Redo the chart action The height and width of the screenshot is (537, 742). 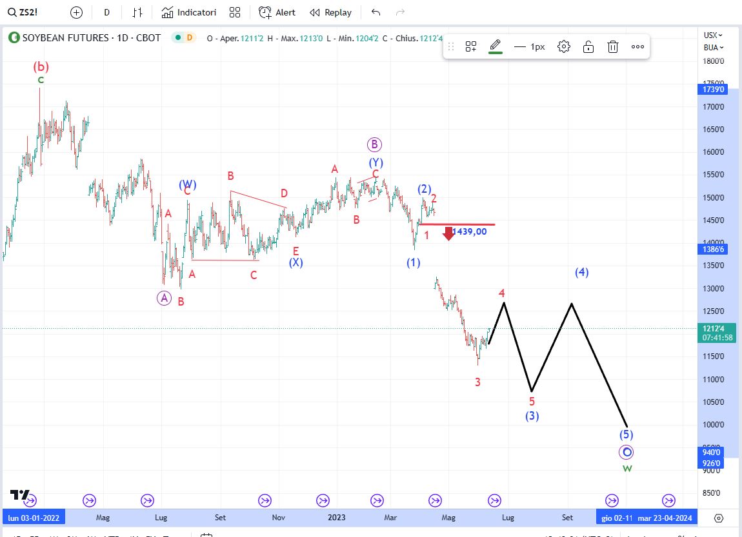[x=400, y=13]
